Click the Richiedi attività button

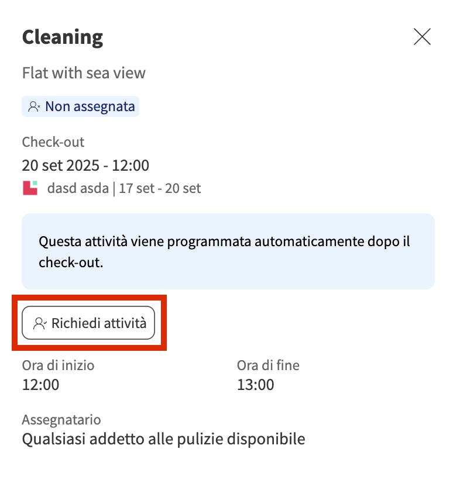pos(88,323)
